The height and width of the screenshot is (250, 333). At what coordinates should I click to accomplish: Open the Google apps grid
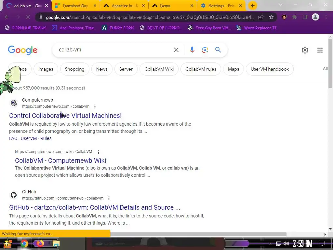320,50
